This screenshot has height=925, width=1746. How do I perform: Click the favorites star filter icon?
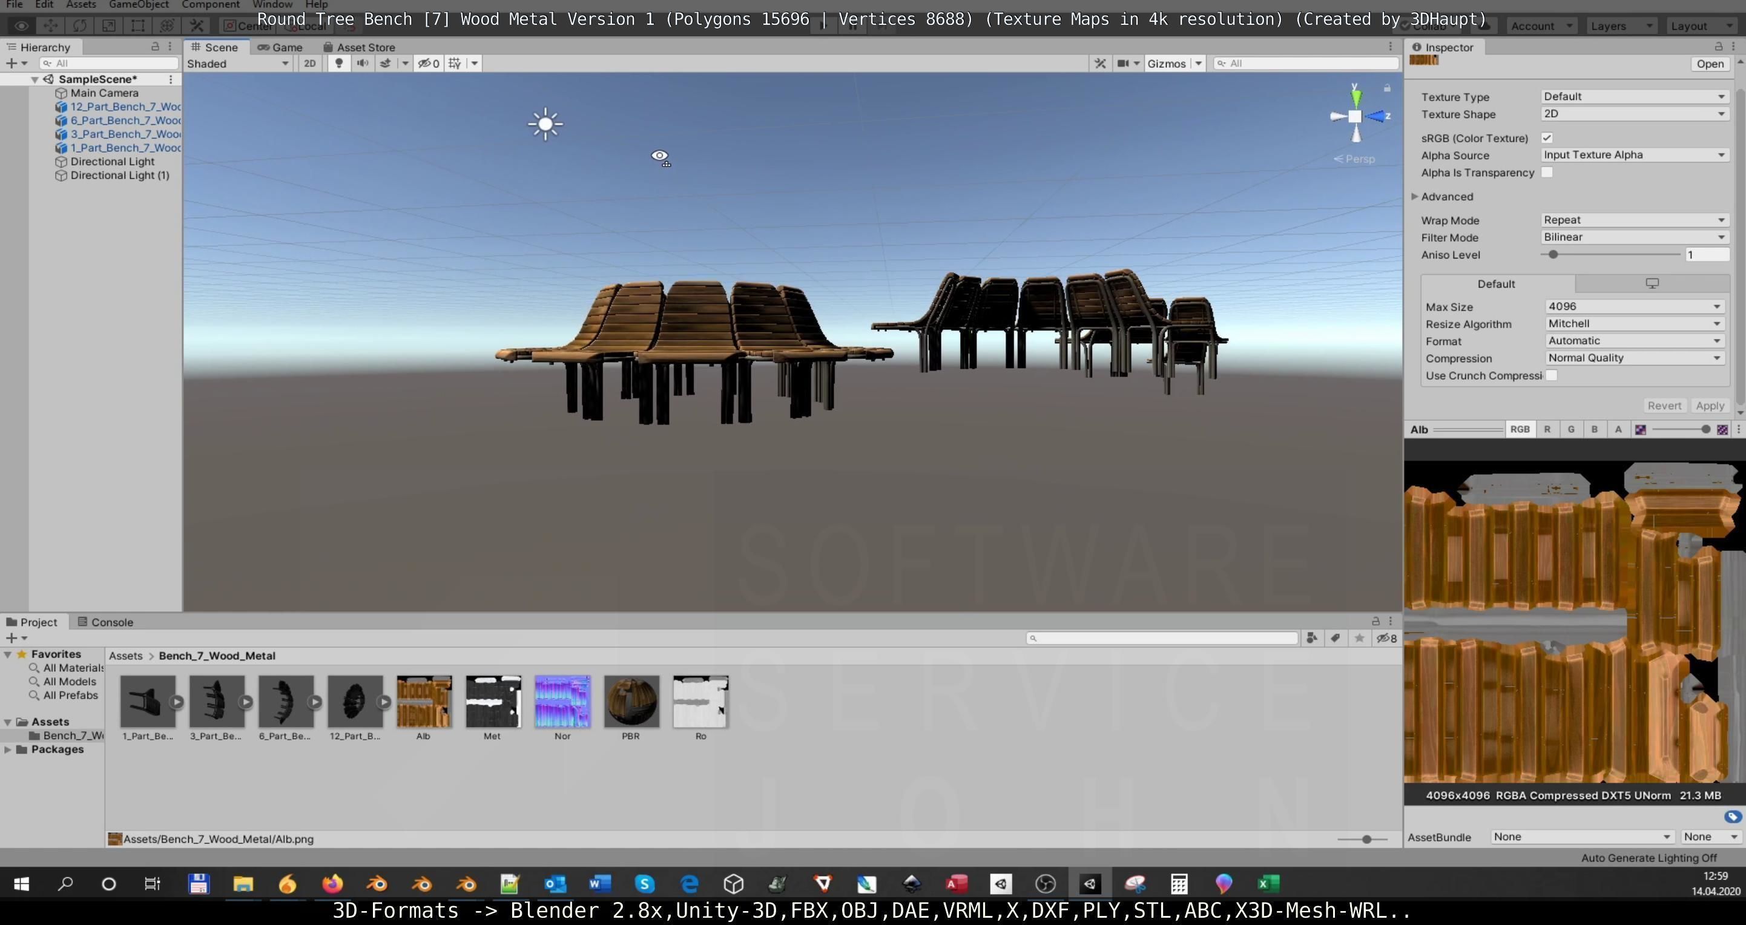(1359, 637)
